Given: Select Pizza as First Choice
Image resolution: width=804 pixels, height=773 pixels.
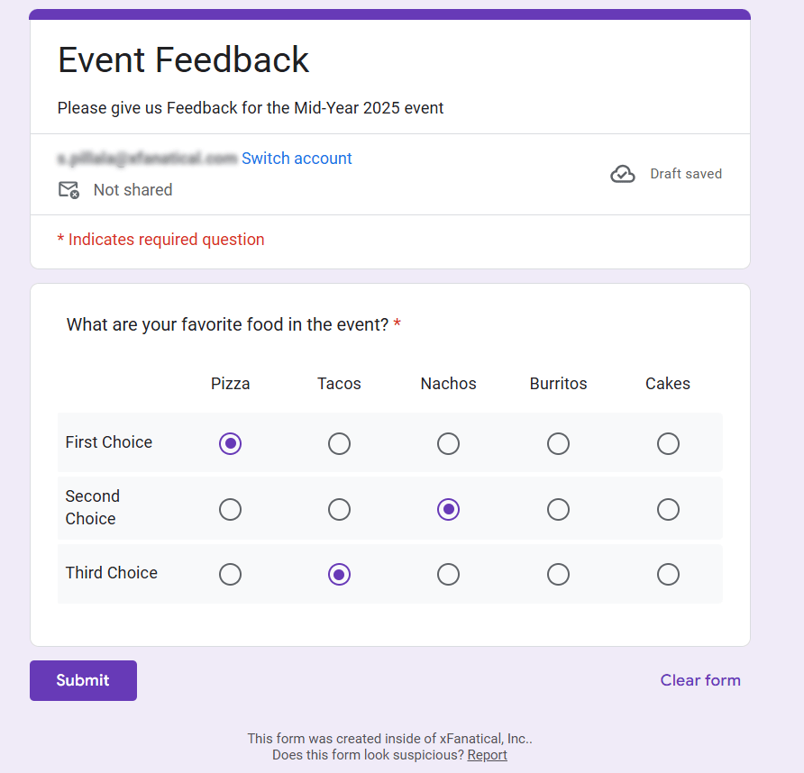Looking at the screenshot, I should 230,443.
